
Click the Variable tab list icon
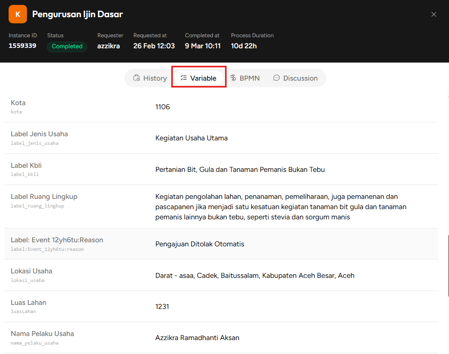pyautogui.click(x=183, y=78)
